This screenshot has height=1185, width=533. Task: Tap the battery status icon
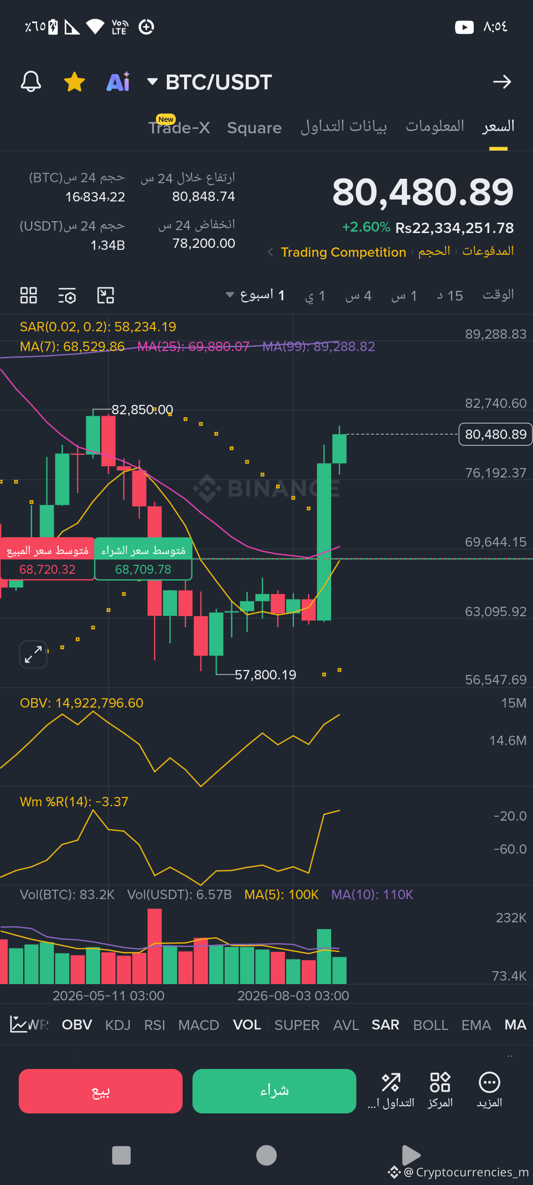53,27
